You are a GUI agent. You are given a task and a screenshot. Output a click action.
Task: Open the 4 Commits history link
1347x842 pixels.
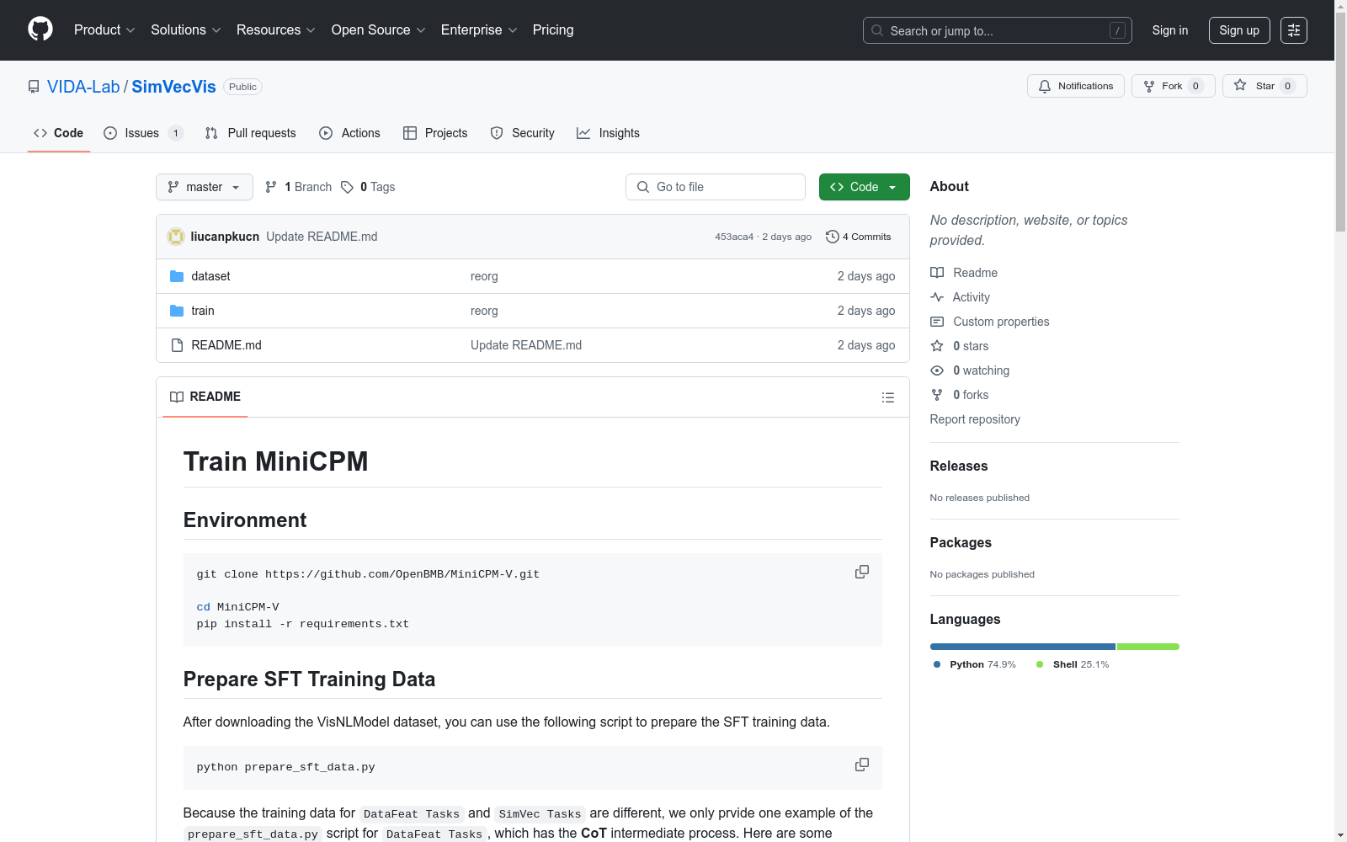pyautogui.click(x=859, y=237)
